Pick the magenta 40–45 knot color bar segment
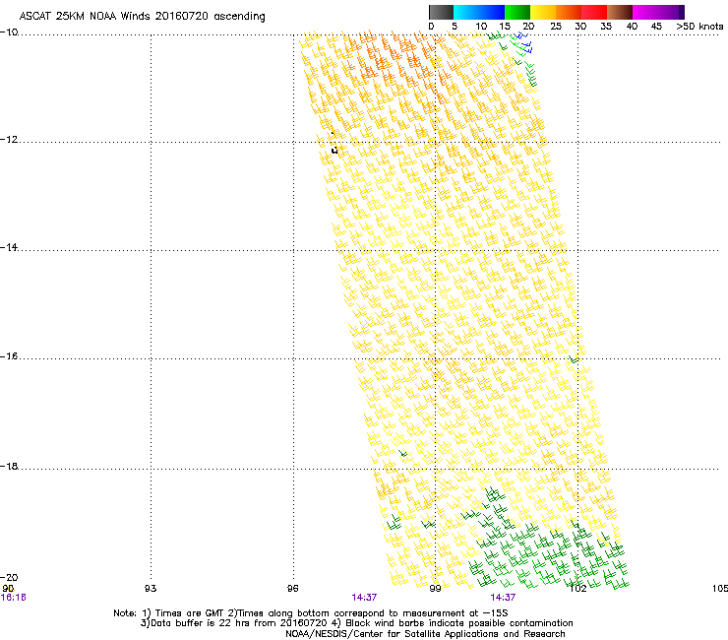 tap(645, 12)
